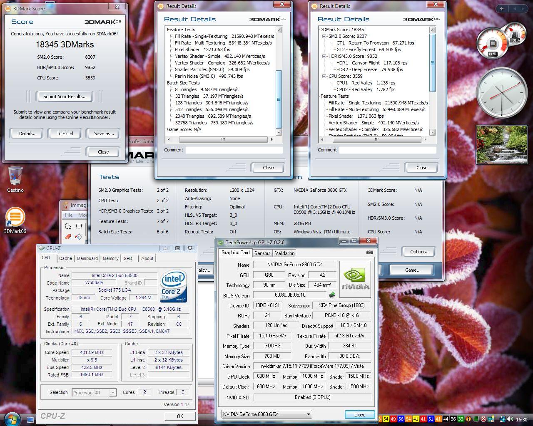This screenshot has width=533, height=426.
Task: Switch to the SPD tab in CPU-Z
Action: tap(128, 258)
